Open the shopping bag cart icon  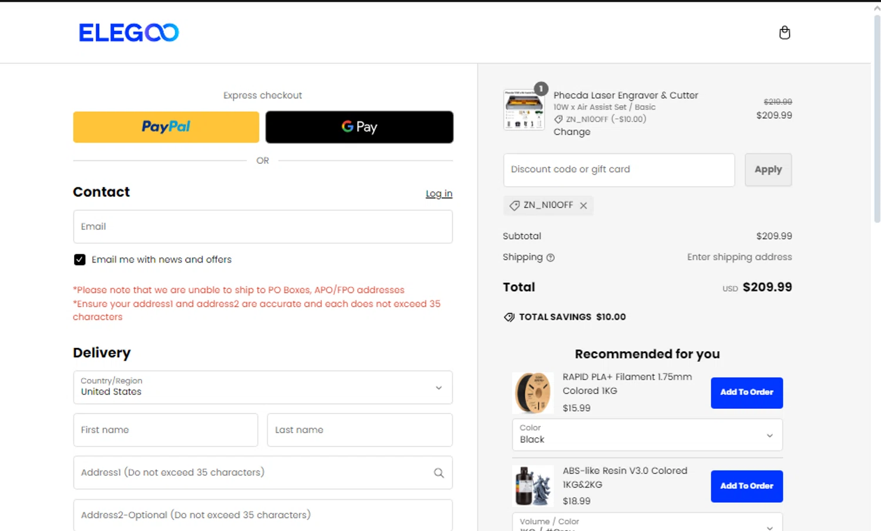pos(784,32)
